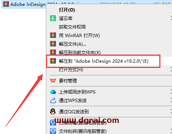Expand the 通过QQ发送到 submenu arrow
This screenshot has height=134, width=172.
click(171, 111)
